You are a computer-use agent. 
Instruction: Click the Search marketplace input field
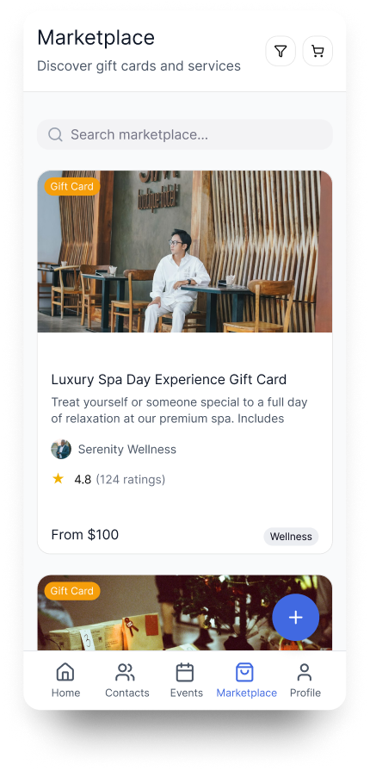[x=185, y=134]
